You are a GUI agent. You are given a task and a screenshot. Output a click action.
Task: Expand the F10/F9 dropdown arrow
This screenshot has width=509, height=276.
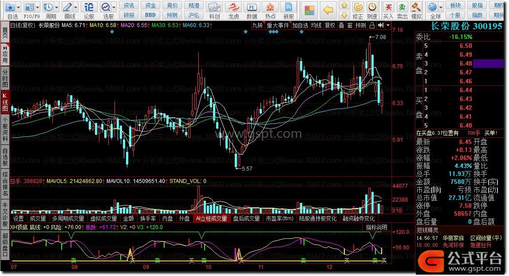tap(37, 8)
